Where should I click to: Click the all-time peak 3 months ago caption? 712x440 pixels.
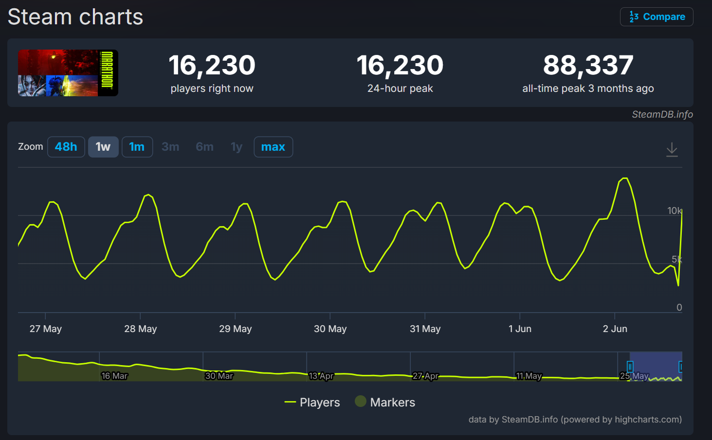[588, 88]
